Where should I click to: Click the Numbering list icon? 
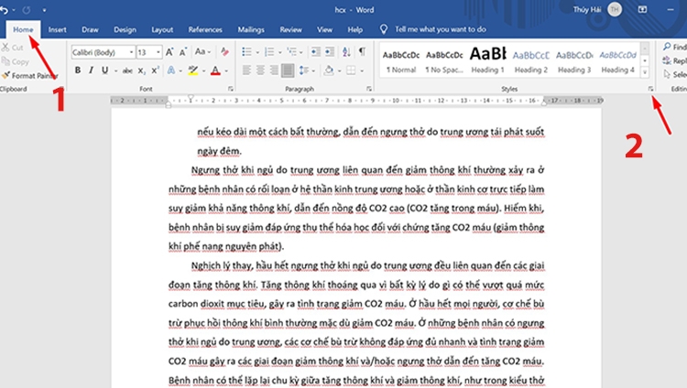pos(269,52)
